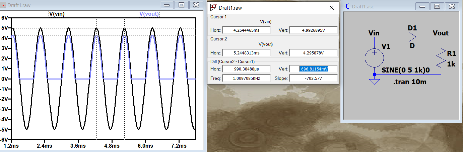This screenshot has width=463, height=152.
Task: Click the LTspice icon in cursor dialog title
Action: click(x=213, y=8)
